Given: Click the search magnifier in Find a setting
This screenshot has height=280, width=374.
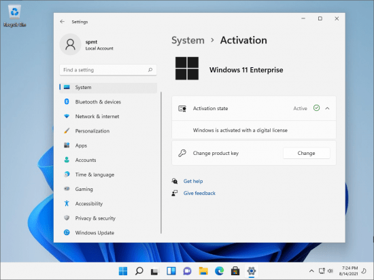Looking at the screenshot, I should (150, 70).
